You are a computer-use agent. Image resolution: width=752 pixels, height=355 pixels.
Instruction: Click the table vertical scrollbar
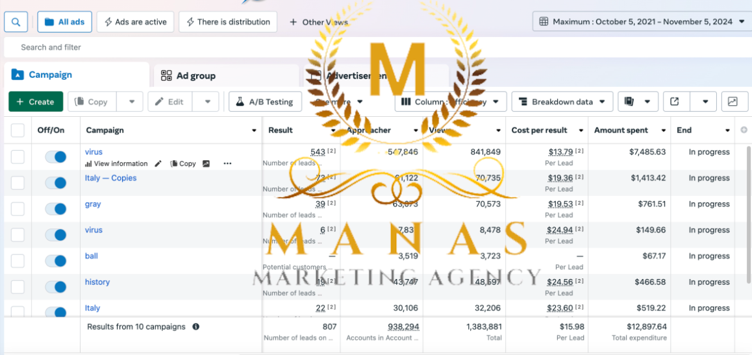(749, 215)
